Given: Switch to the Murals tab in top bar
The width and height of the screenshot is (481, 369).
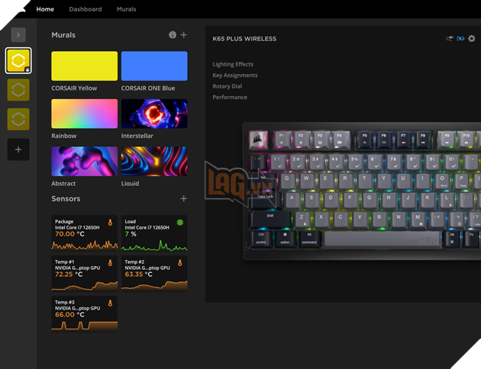Looking at the screenshot, I should 127,9.
